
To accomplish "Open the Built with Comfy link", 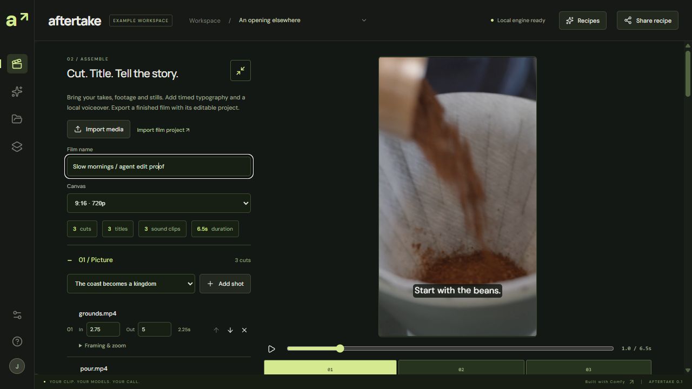I will click(609, 381).
